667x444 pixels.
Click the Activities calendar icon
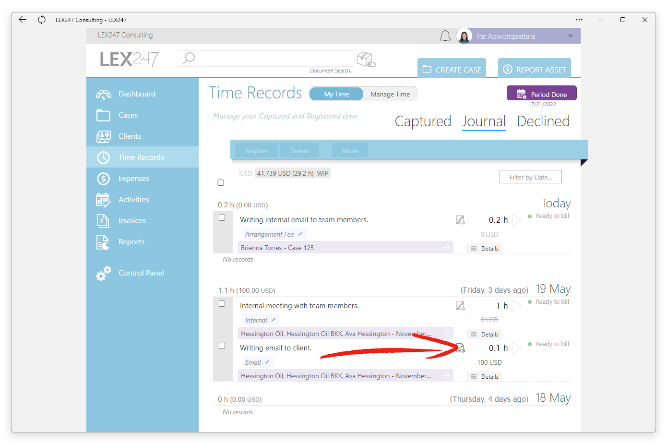click(103, 200)
